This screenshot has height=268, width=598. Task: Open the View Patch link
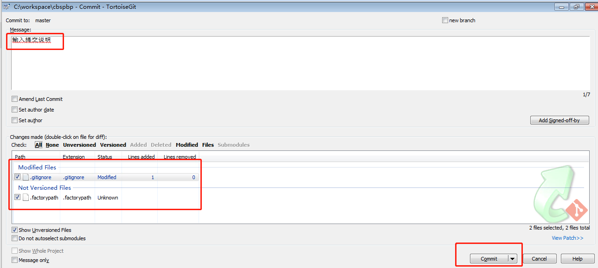567,238
